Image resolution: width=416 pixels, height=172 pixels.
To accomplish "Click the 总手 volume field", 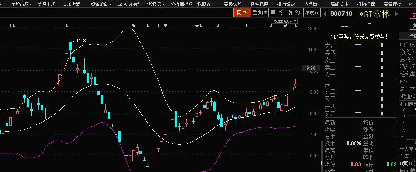I will 342,137.
